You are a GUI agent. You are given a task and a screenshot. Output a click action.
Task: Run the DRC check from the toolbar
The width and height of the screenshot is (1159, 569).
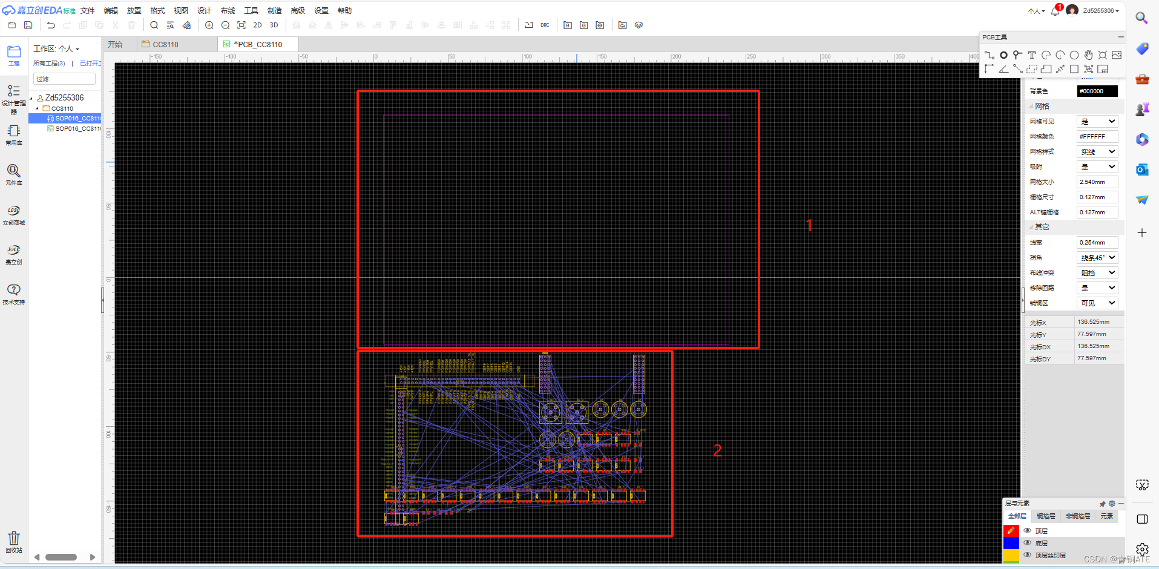point(545,25)
